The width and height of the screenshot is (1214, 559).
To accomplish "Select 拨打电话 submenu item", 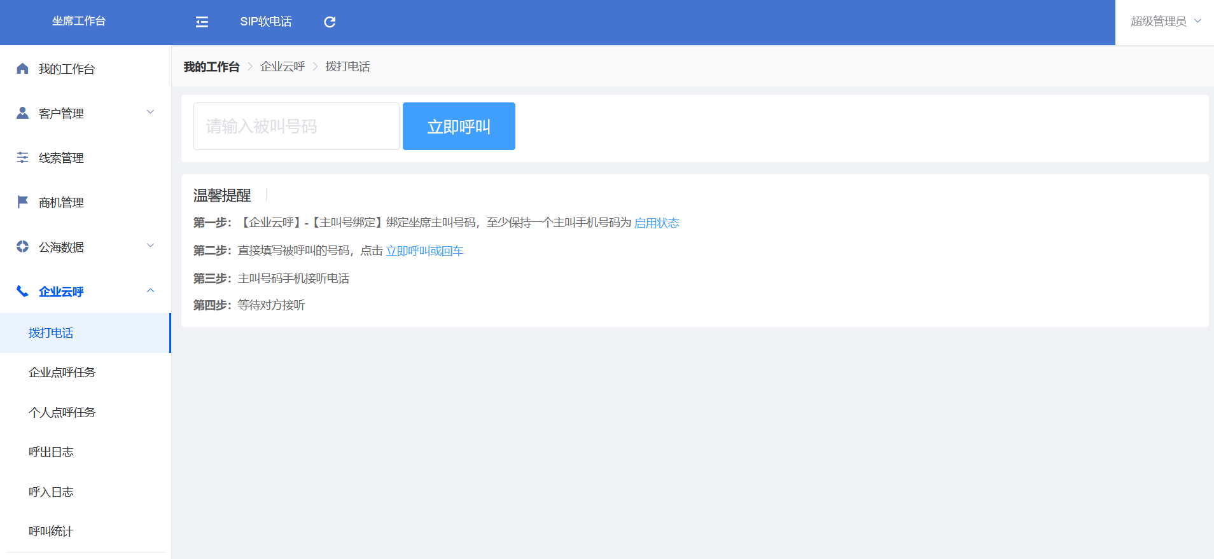I will coord(85,333).
